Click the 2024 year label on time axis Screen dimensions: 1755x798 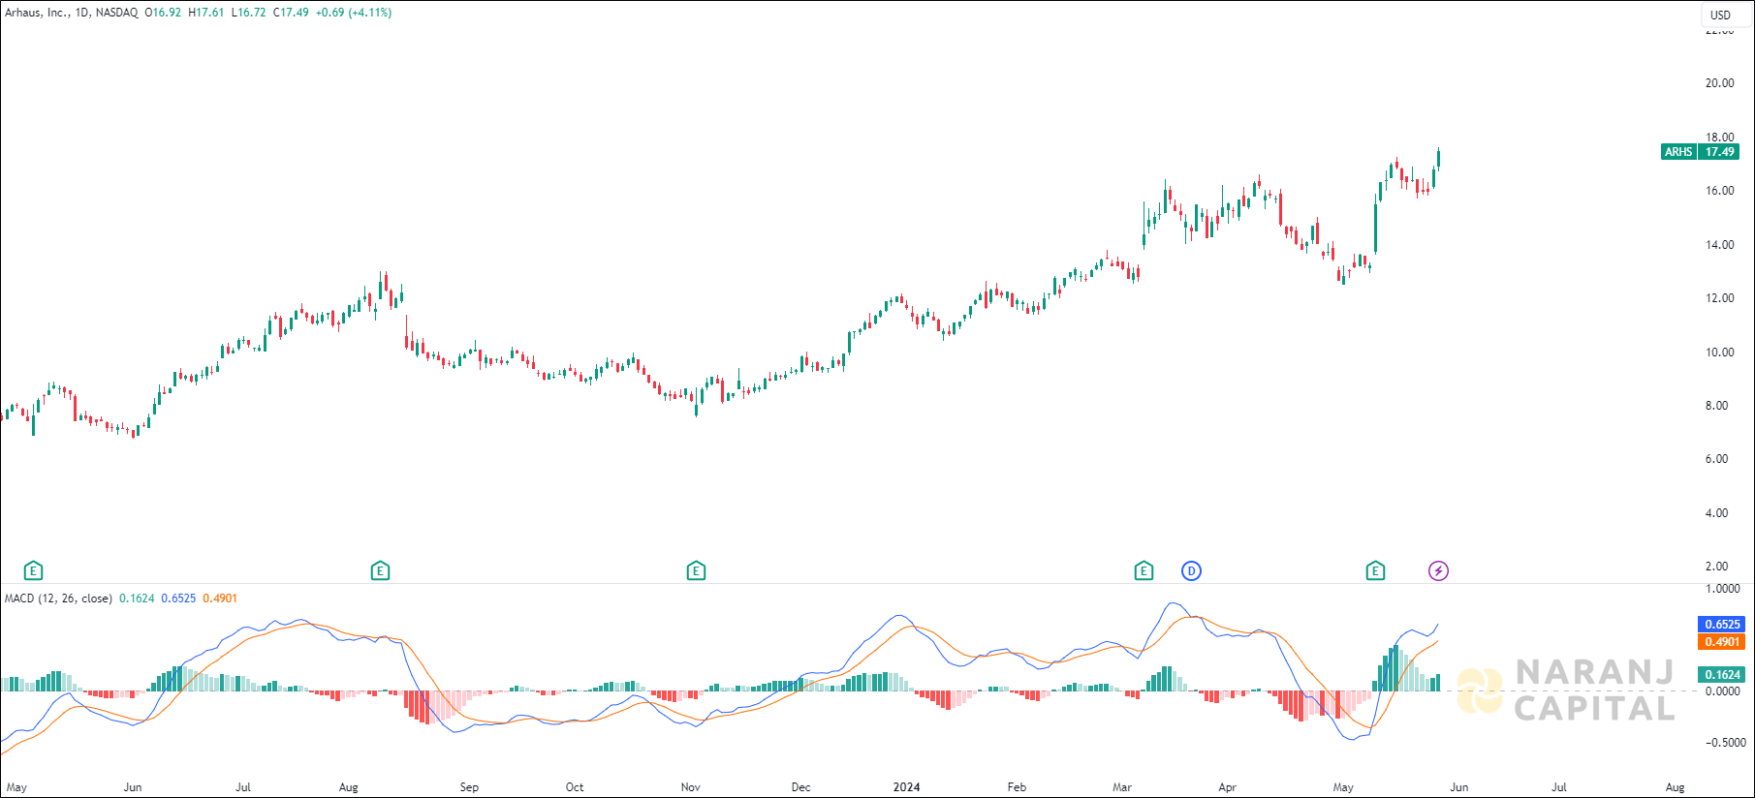906,787
